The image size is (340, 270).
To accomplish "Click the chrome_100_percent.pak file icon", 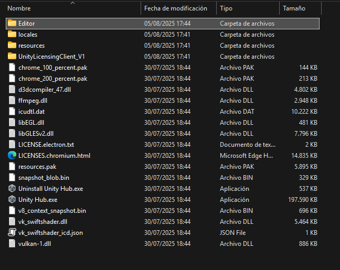I will [x=12, y=68].
